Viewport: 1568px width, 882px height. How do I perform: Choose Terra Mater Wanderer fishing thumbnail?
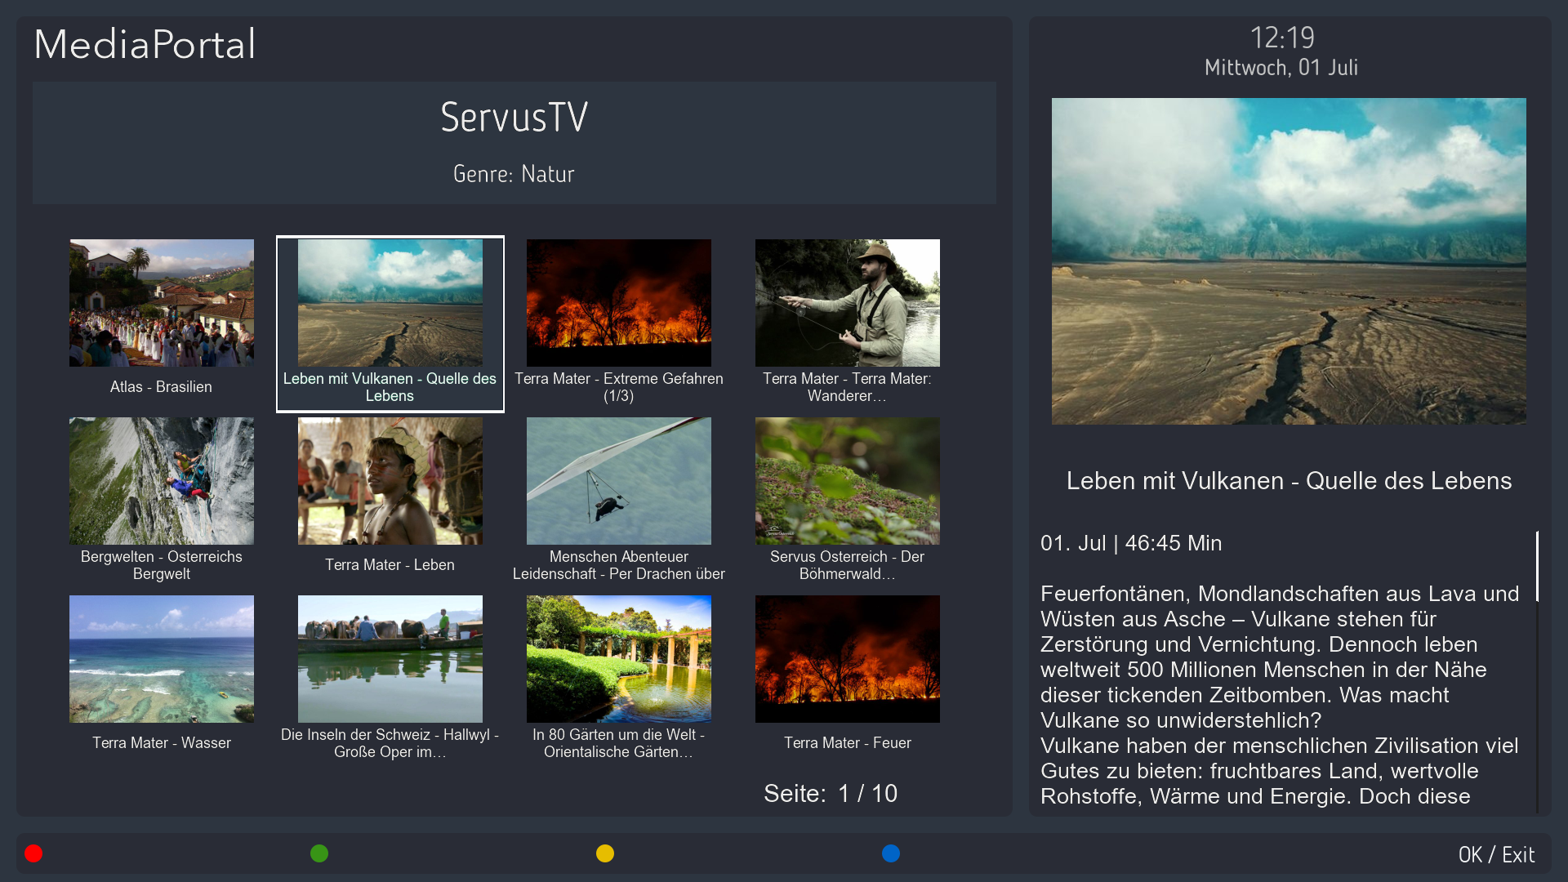point(848,303)
